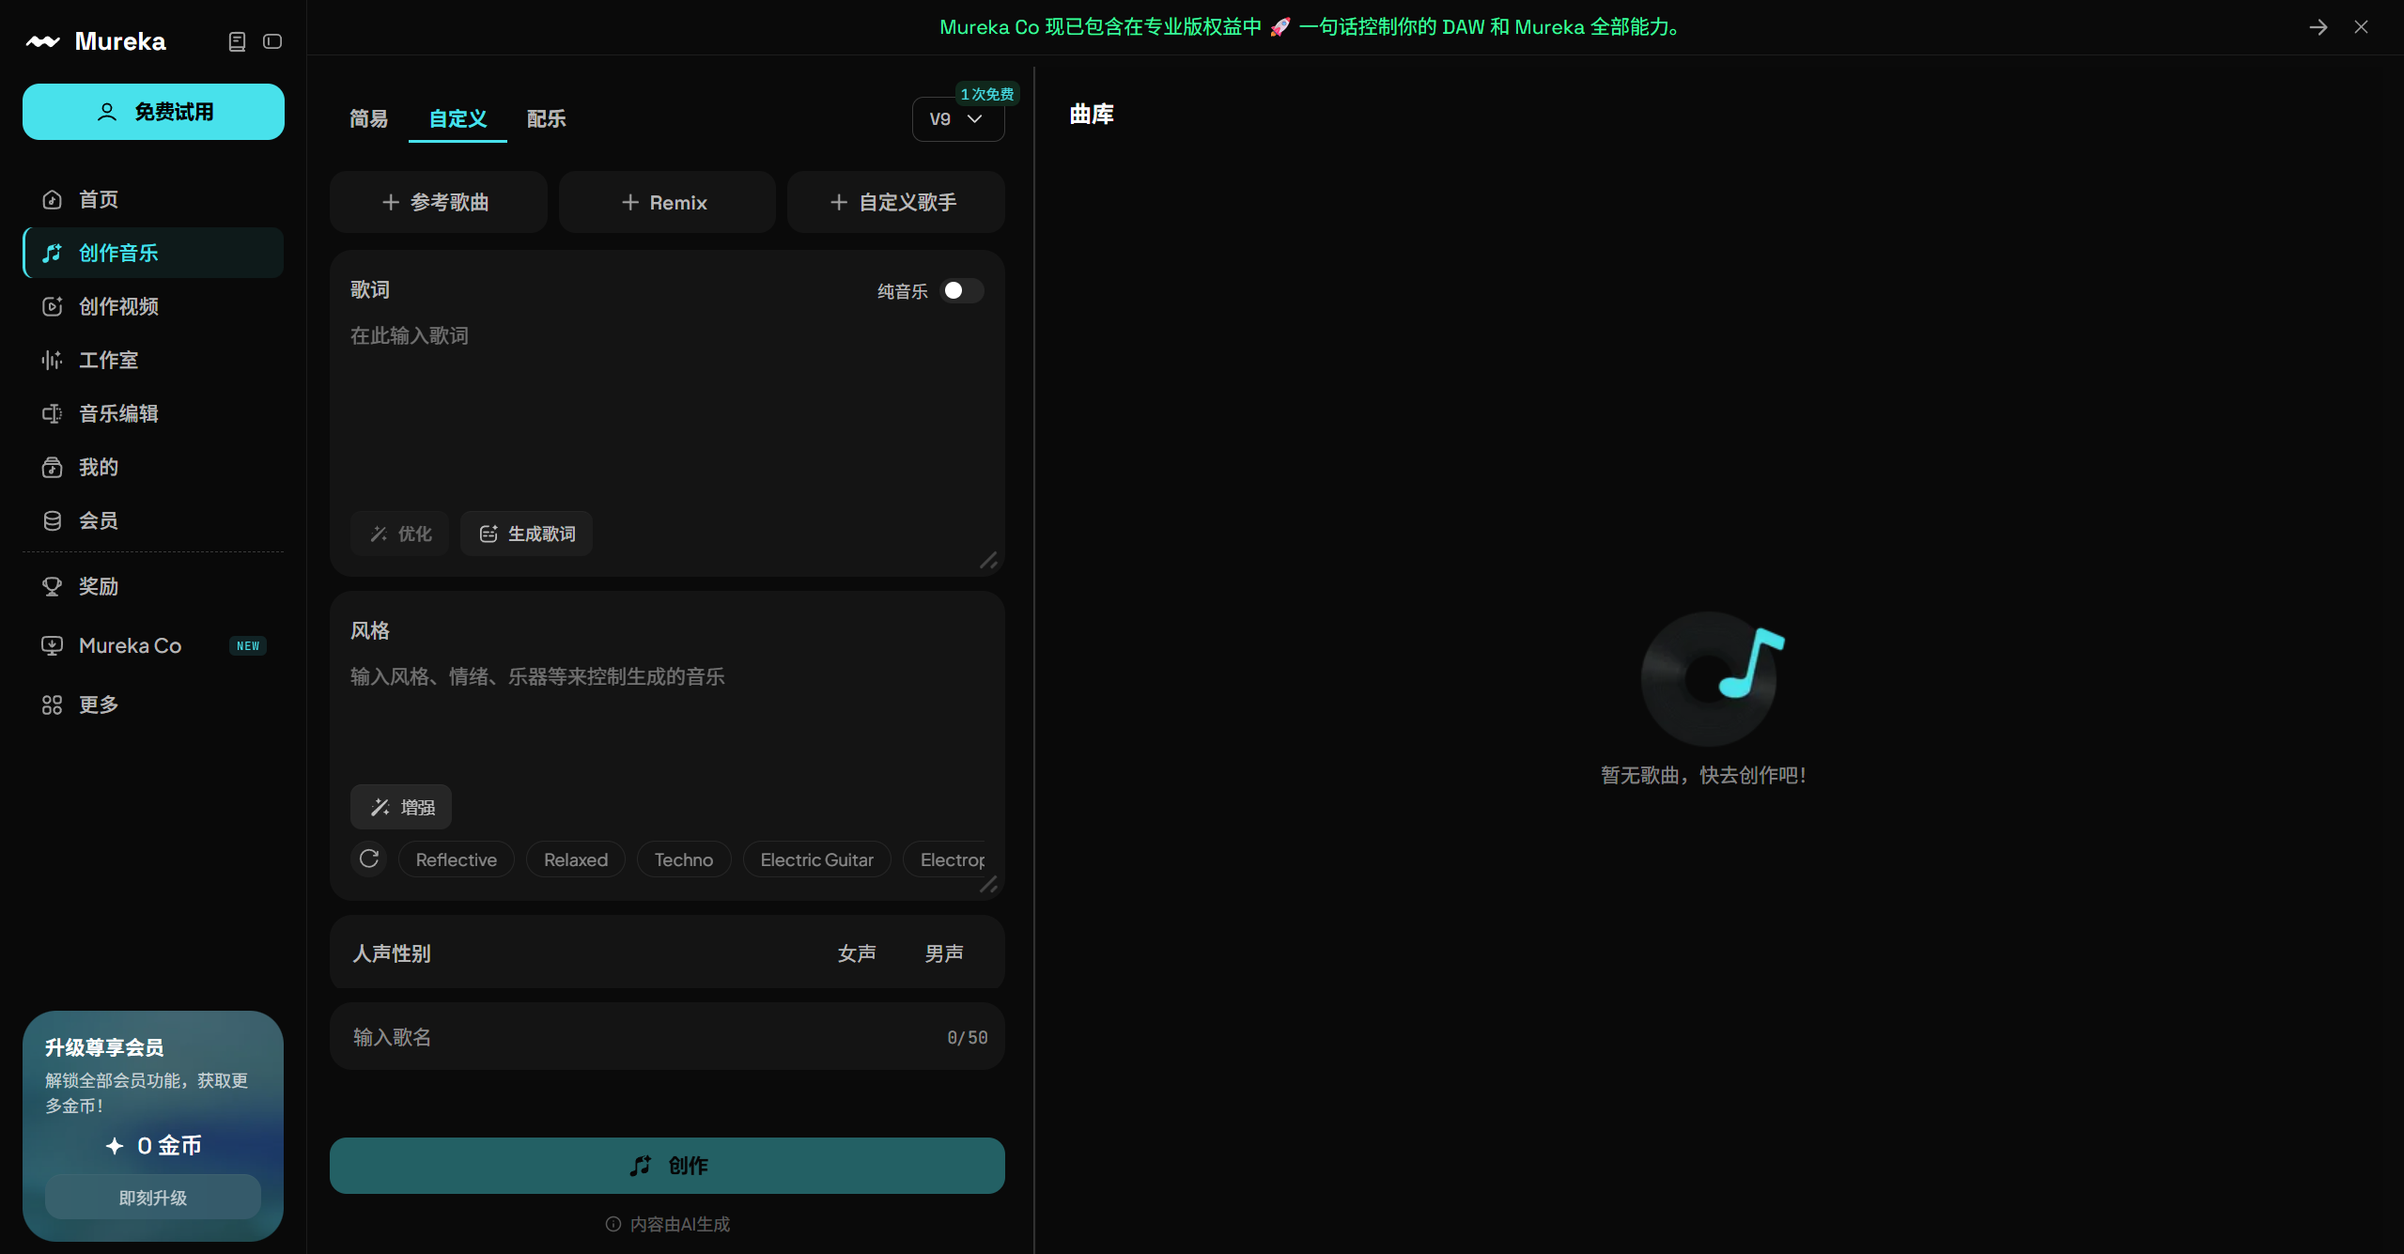Select 女声 vocal gender
Viewport: 2404px width, 1254px height.
point(857,953)
